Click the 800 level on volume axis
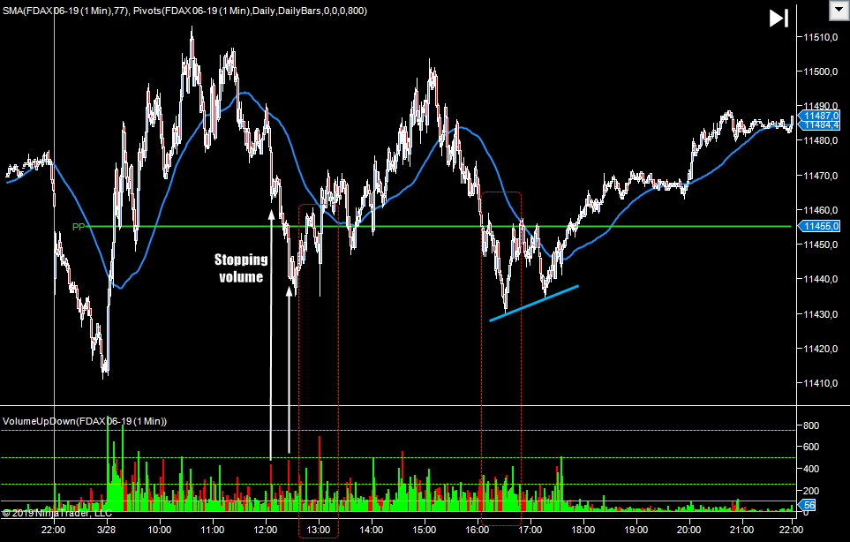Screen dimensions: 850x542 pos(810,425)
